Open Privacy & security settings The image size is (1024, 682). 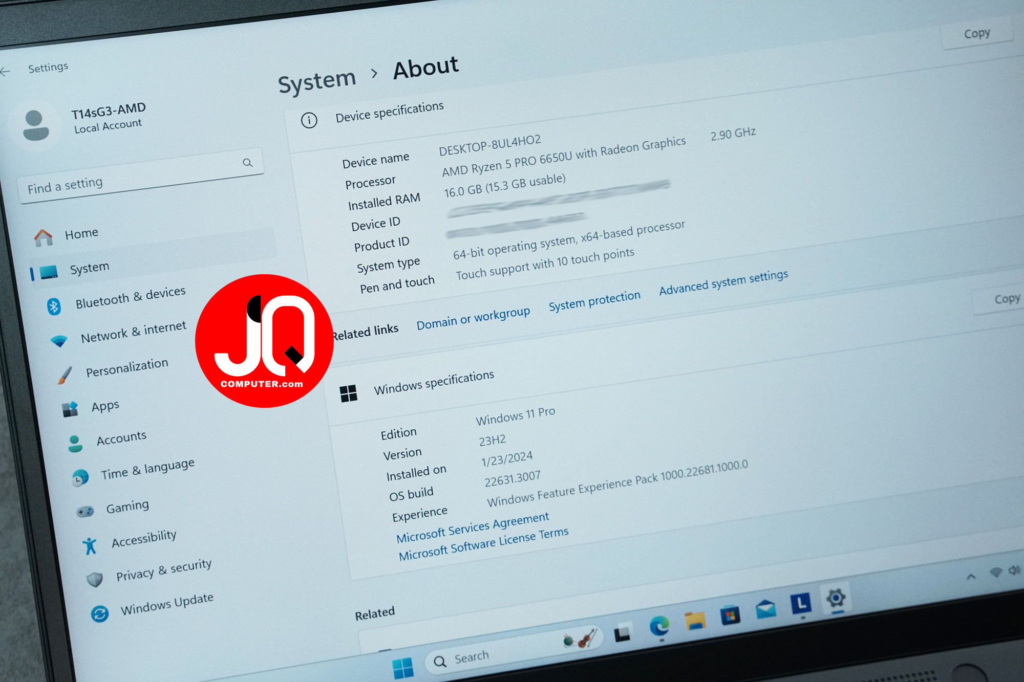click(164, 570)
